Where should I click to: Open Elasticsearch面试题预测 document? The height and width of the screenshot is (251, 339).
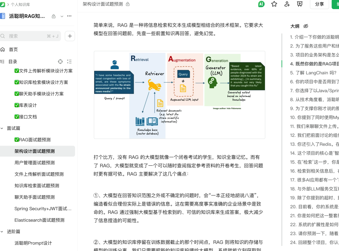tap(39, 220)
